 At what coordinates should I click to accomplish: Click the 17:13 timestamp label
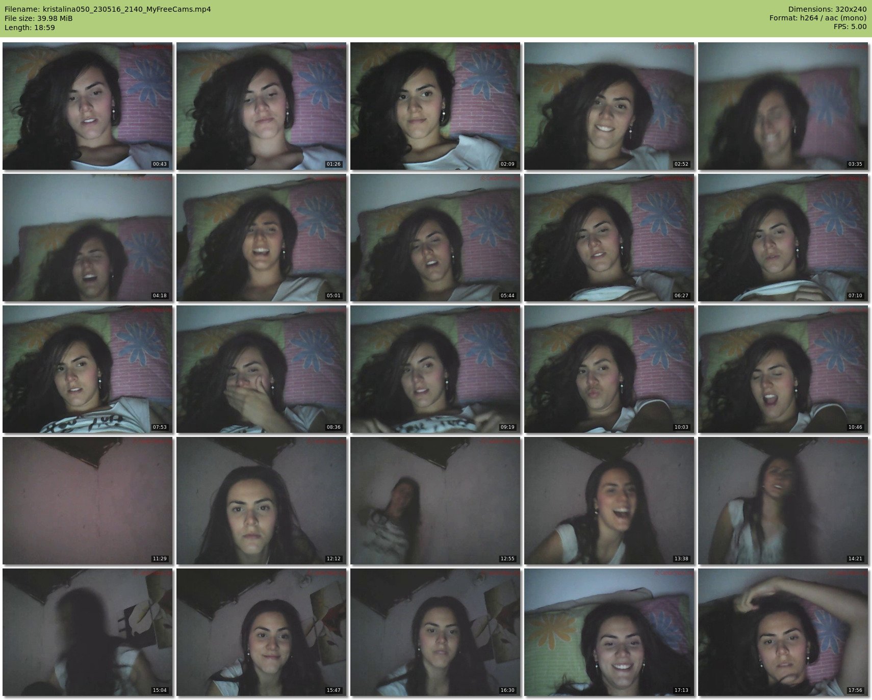(681, 690)
